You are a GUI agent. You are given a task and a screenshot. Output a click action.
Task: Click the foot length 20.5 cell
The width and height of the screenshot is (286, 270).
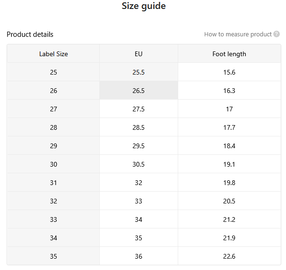[x=229, y=201]
